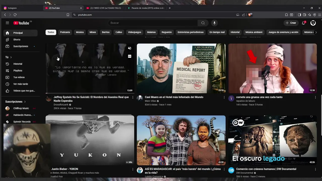Toggle the browser sidebar panel icon
The width and height of the screenshot is (322, 181).
pos(299,15)
